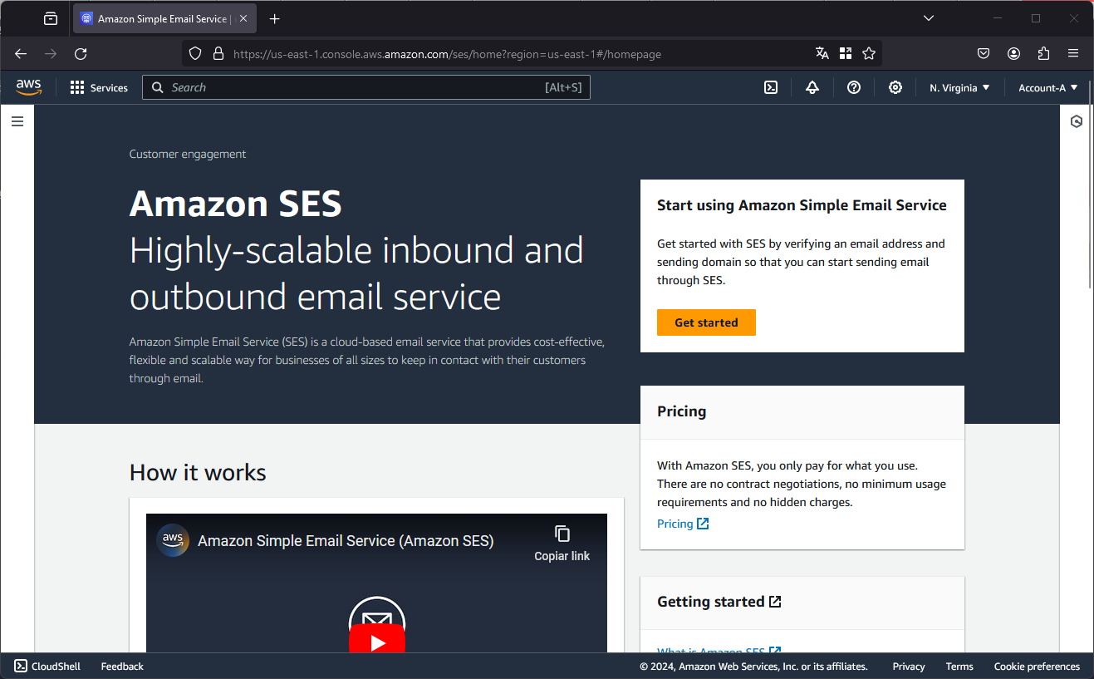This screenshot has height=679, width=1094.
Task: Bookmark this page with the star
Action: pos(869,53)
